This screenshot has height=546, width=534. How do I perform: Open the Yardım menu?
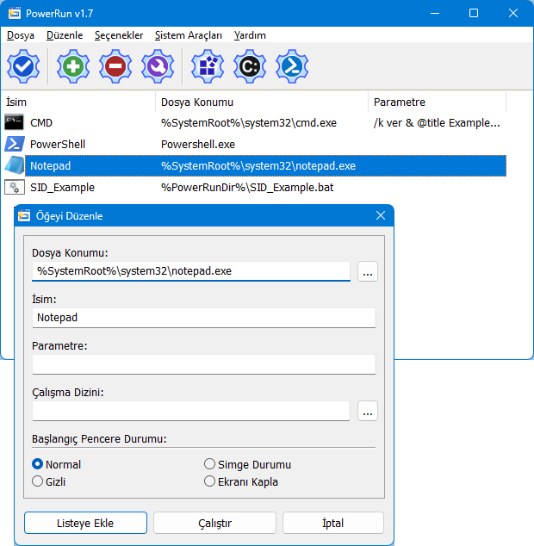click(250, 35)
